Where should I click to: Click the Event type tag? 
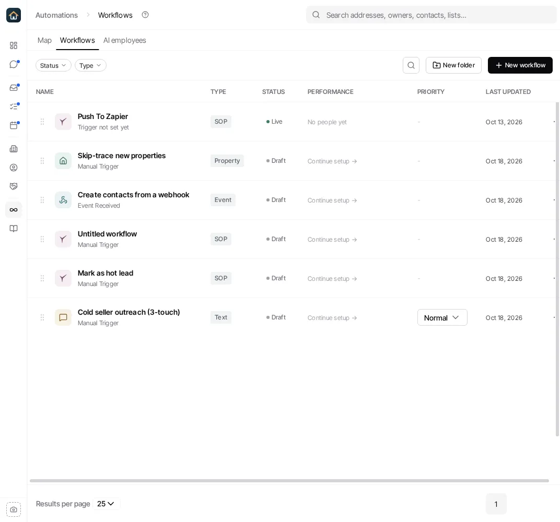223,200
